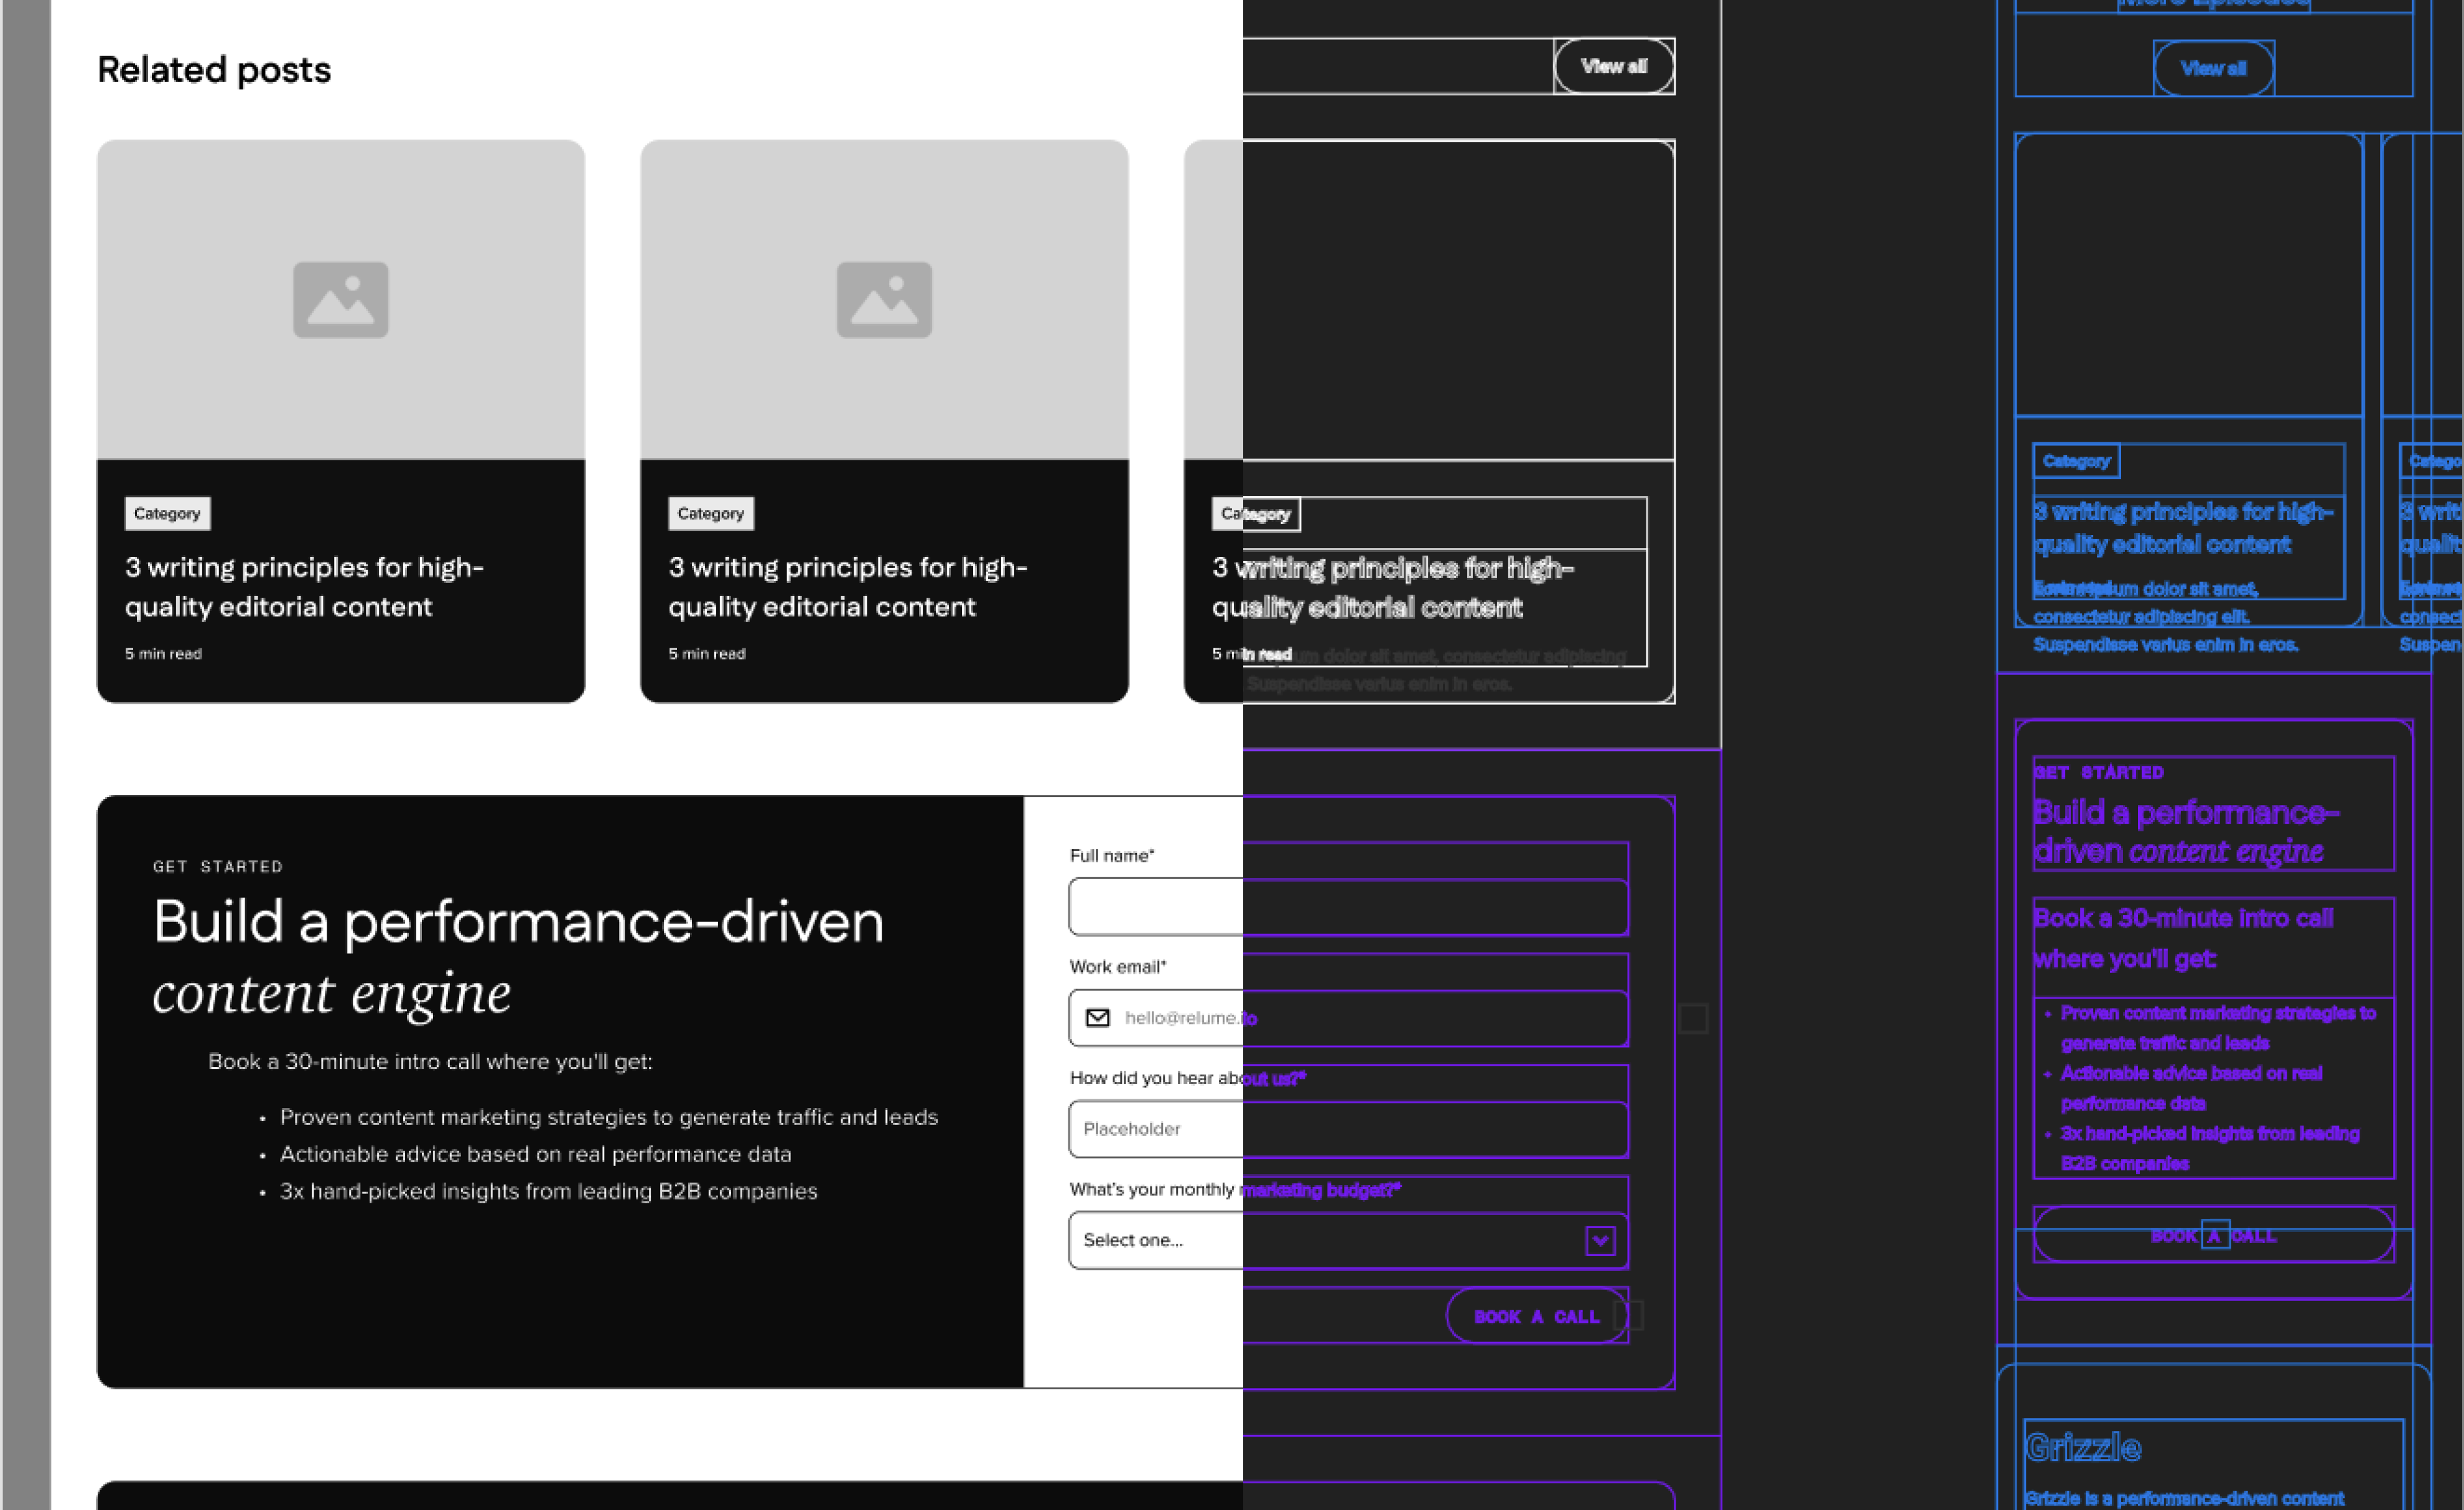Click the Full name input field

(1348, 907)
